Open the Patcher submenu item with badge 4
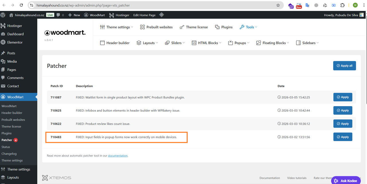The width and height of the screenshot is (367, 184). pos(9,140)
